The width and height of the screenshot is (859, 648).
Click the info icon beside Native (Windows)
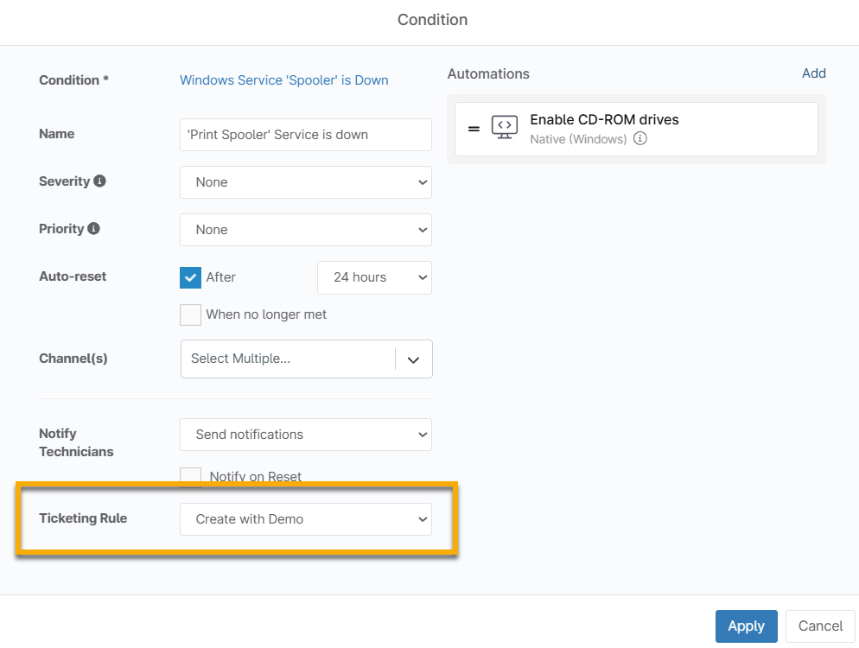pos(640,138)
